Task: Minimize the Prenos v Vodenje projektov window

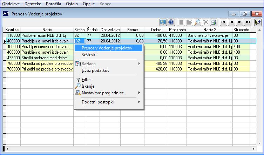Action: [x=233, y=14]
